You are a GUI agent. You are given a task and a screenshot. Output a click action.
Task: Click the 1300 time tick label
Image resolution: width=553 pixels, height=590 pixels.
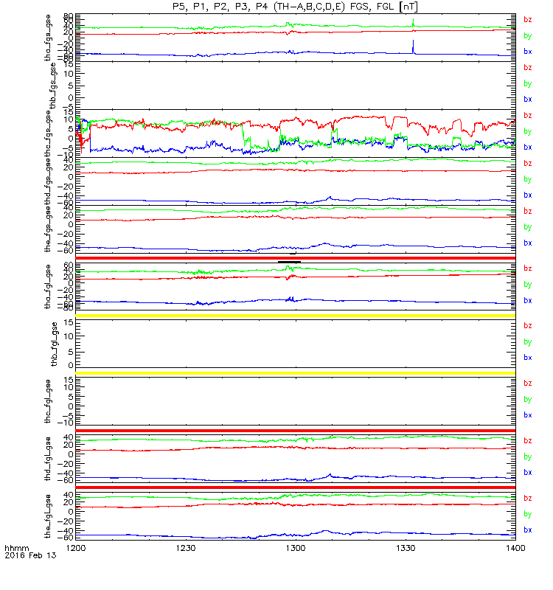click(x=296, y=548)
